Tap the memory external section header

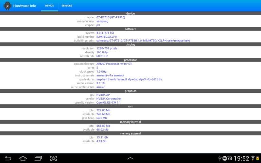[130, 133]
